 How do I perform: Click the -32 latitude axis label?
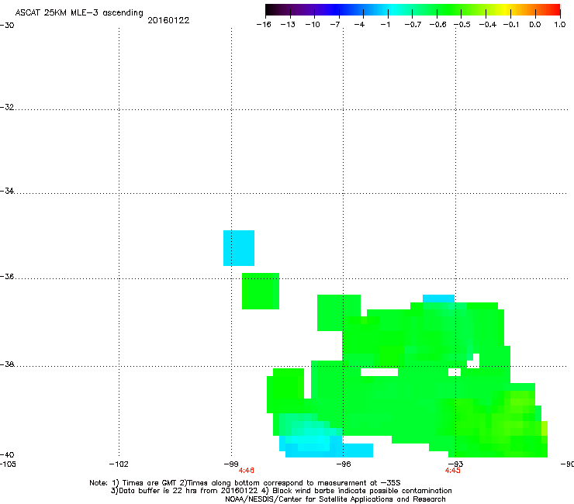tap(6, 107)
